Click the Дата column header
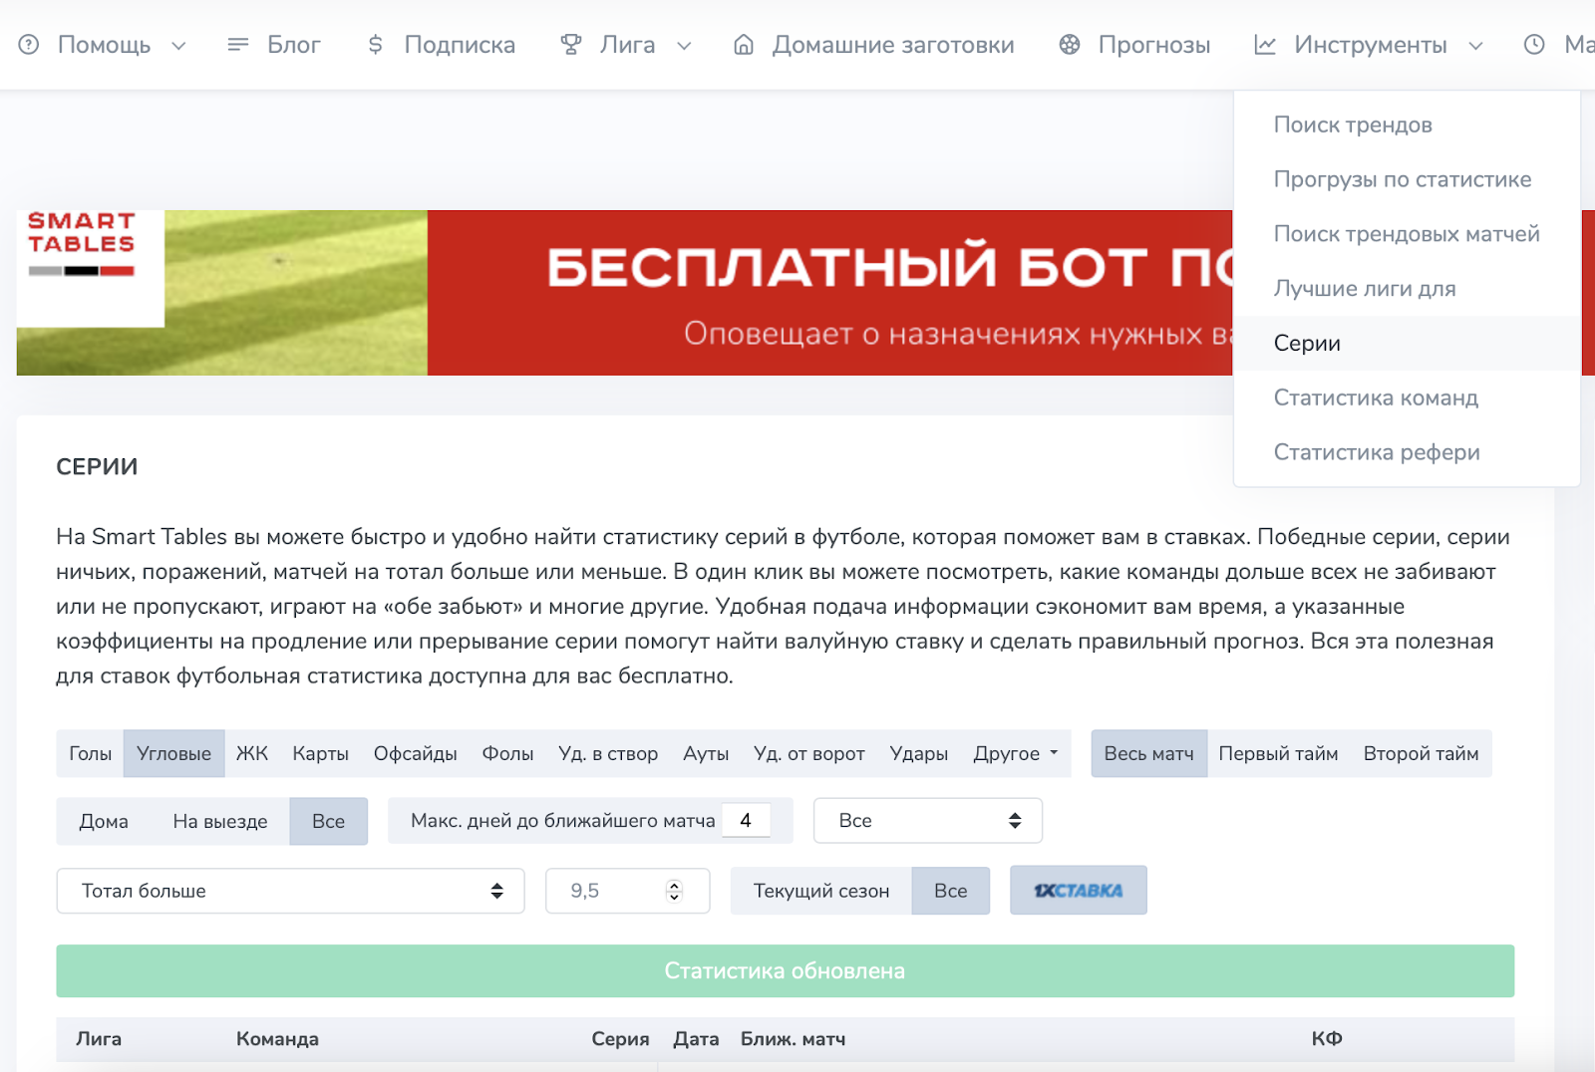 tap(696, 1039)
